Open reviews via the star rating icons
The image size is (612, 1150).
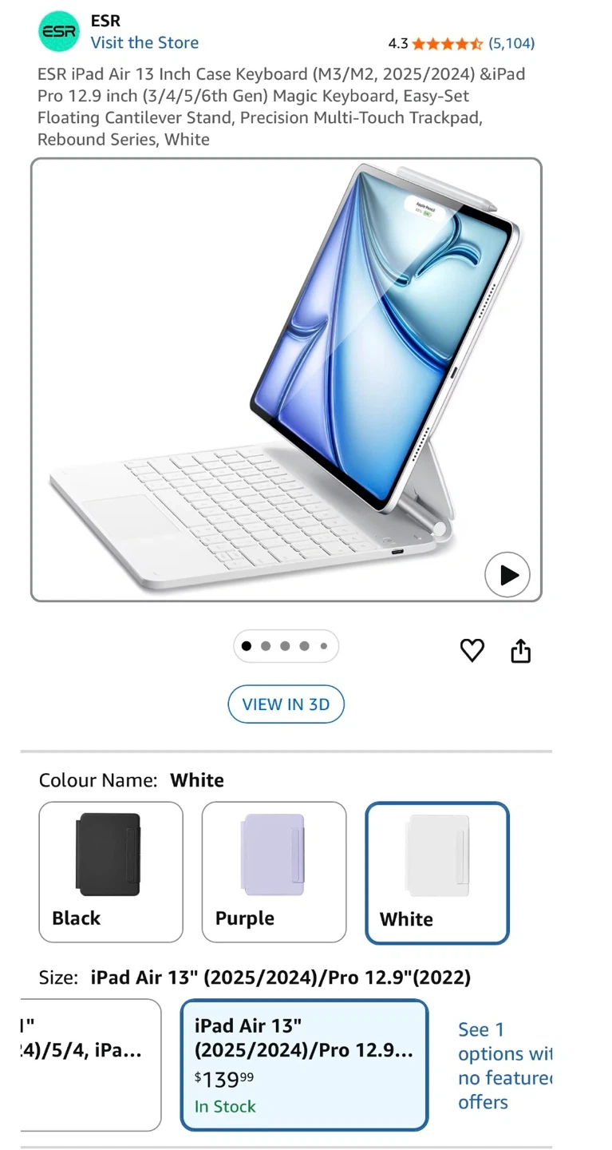447,43
